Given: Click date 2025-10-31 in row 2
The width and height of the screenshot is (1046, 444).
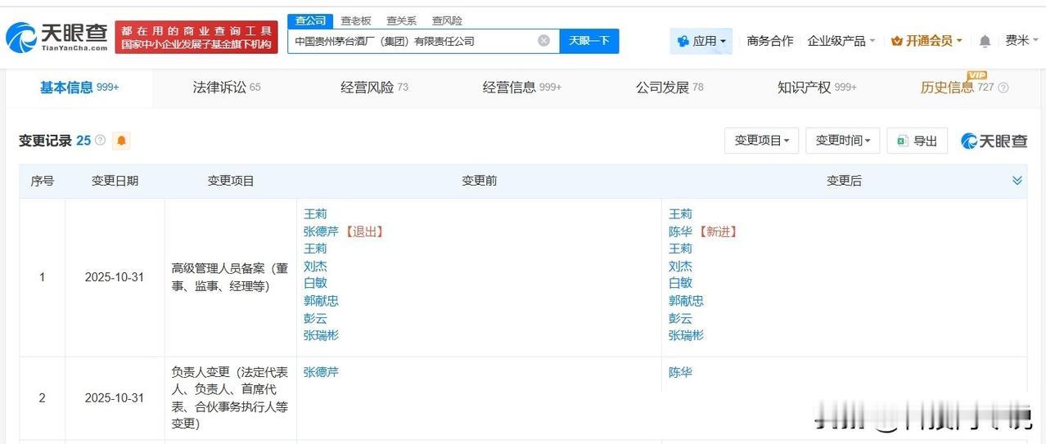Looking at the screenshot, I should coord(115,398).
